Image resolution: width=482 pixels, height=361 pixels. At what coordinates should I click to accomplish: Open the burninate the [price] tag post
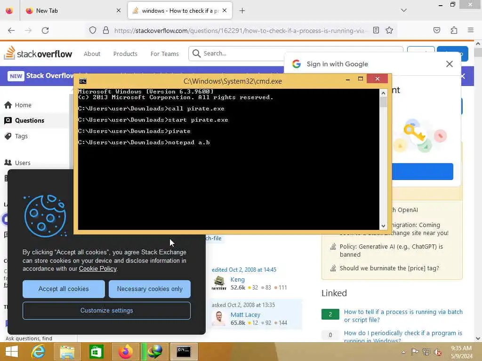[389, 268]
